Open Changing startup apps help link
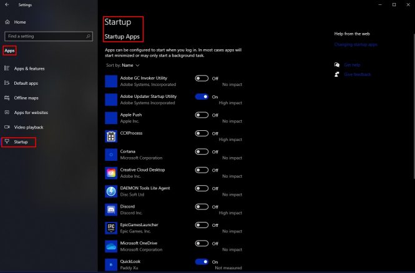 tap(356, 45)
